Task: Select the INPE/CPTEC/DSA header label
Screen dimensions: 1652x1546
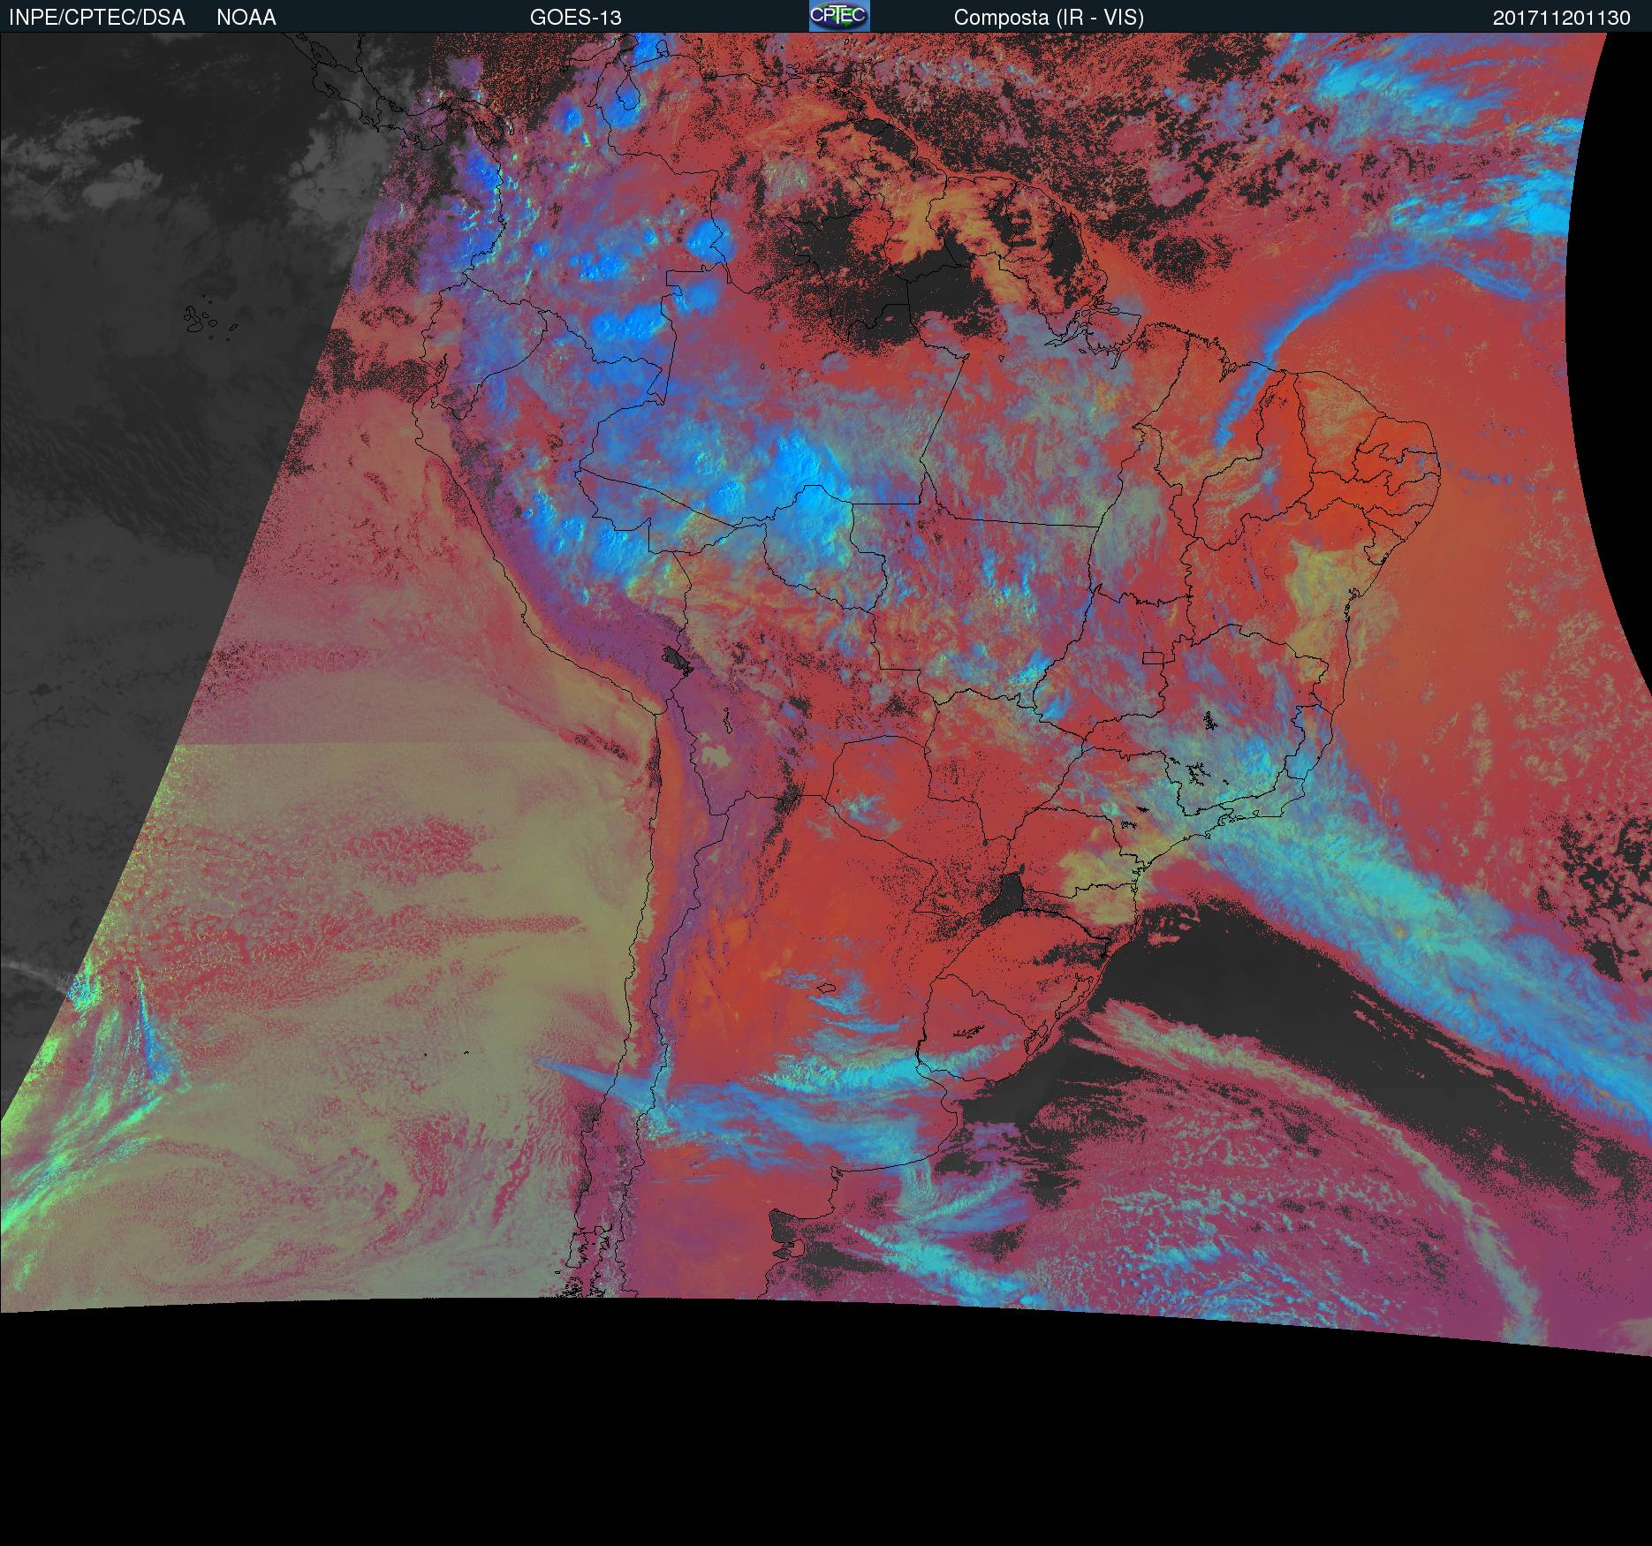Action: pos(97,18)
